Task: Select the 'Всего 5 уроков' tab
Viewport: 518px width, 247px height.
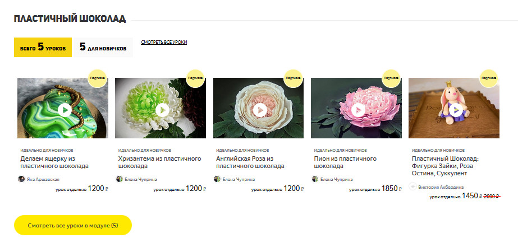Action: point(43,48)
